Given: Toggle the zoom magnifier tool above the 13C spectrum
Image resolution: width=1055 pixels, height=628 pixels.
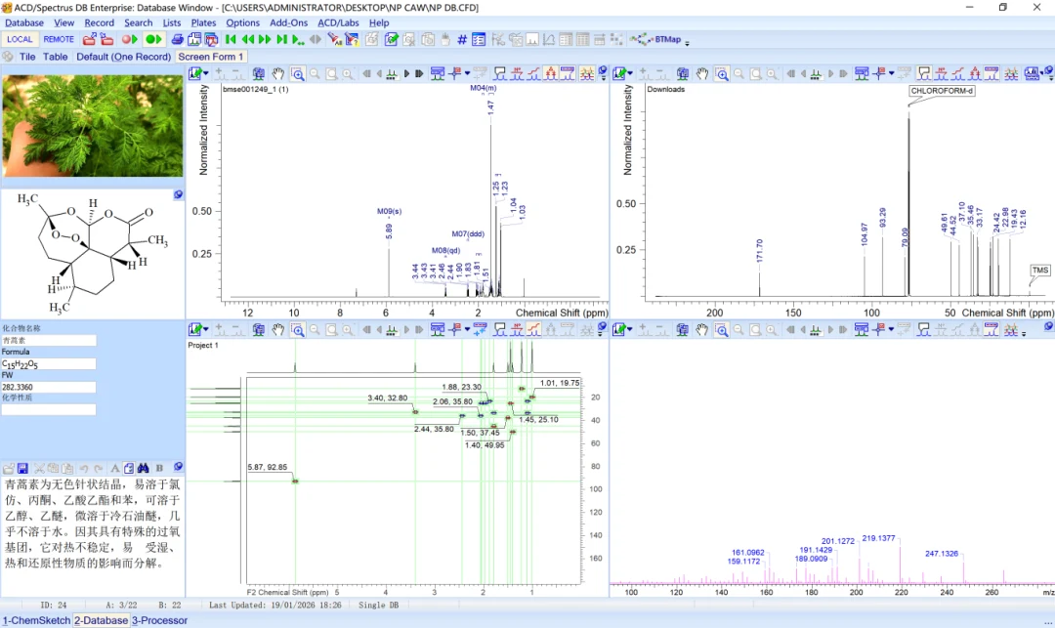Looking at the screenshot, I should [x=721, y=73].
